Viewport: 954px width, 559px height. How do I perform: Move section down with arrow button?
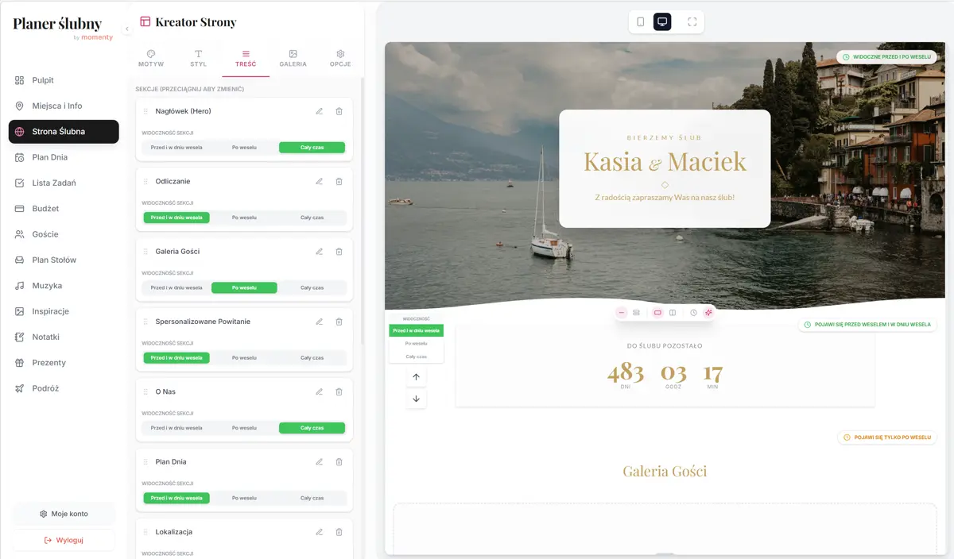coord(416,399)
